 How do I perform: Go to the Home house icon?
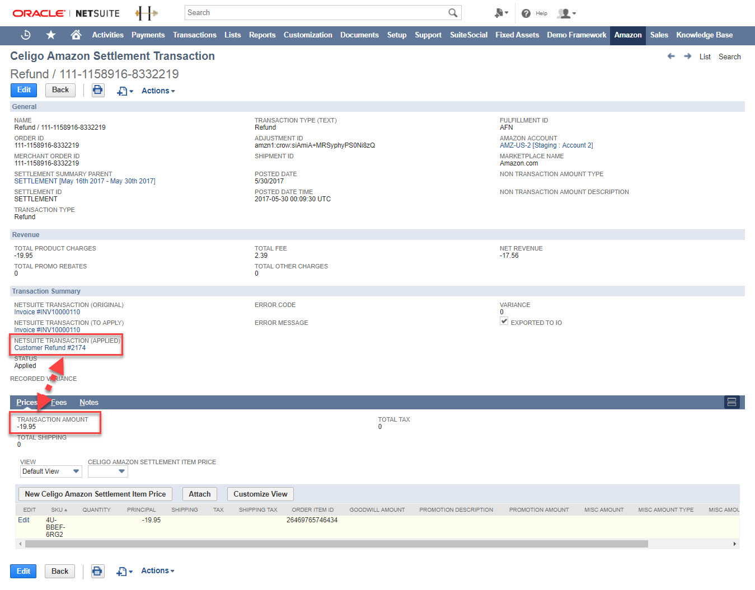coord(76,35)
